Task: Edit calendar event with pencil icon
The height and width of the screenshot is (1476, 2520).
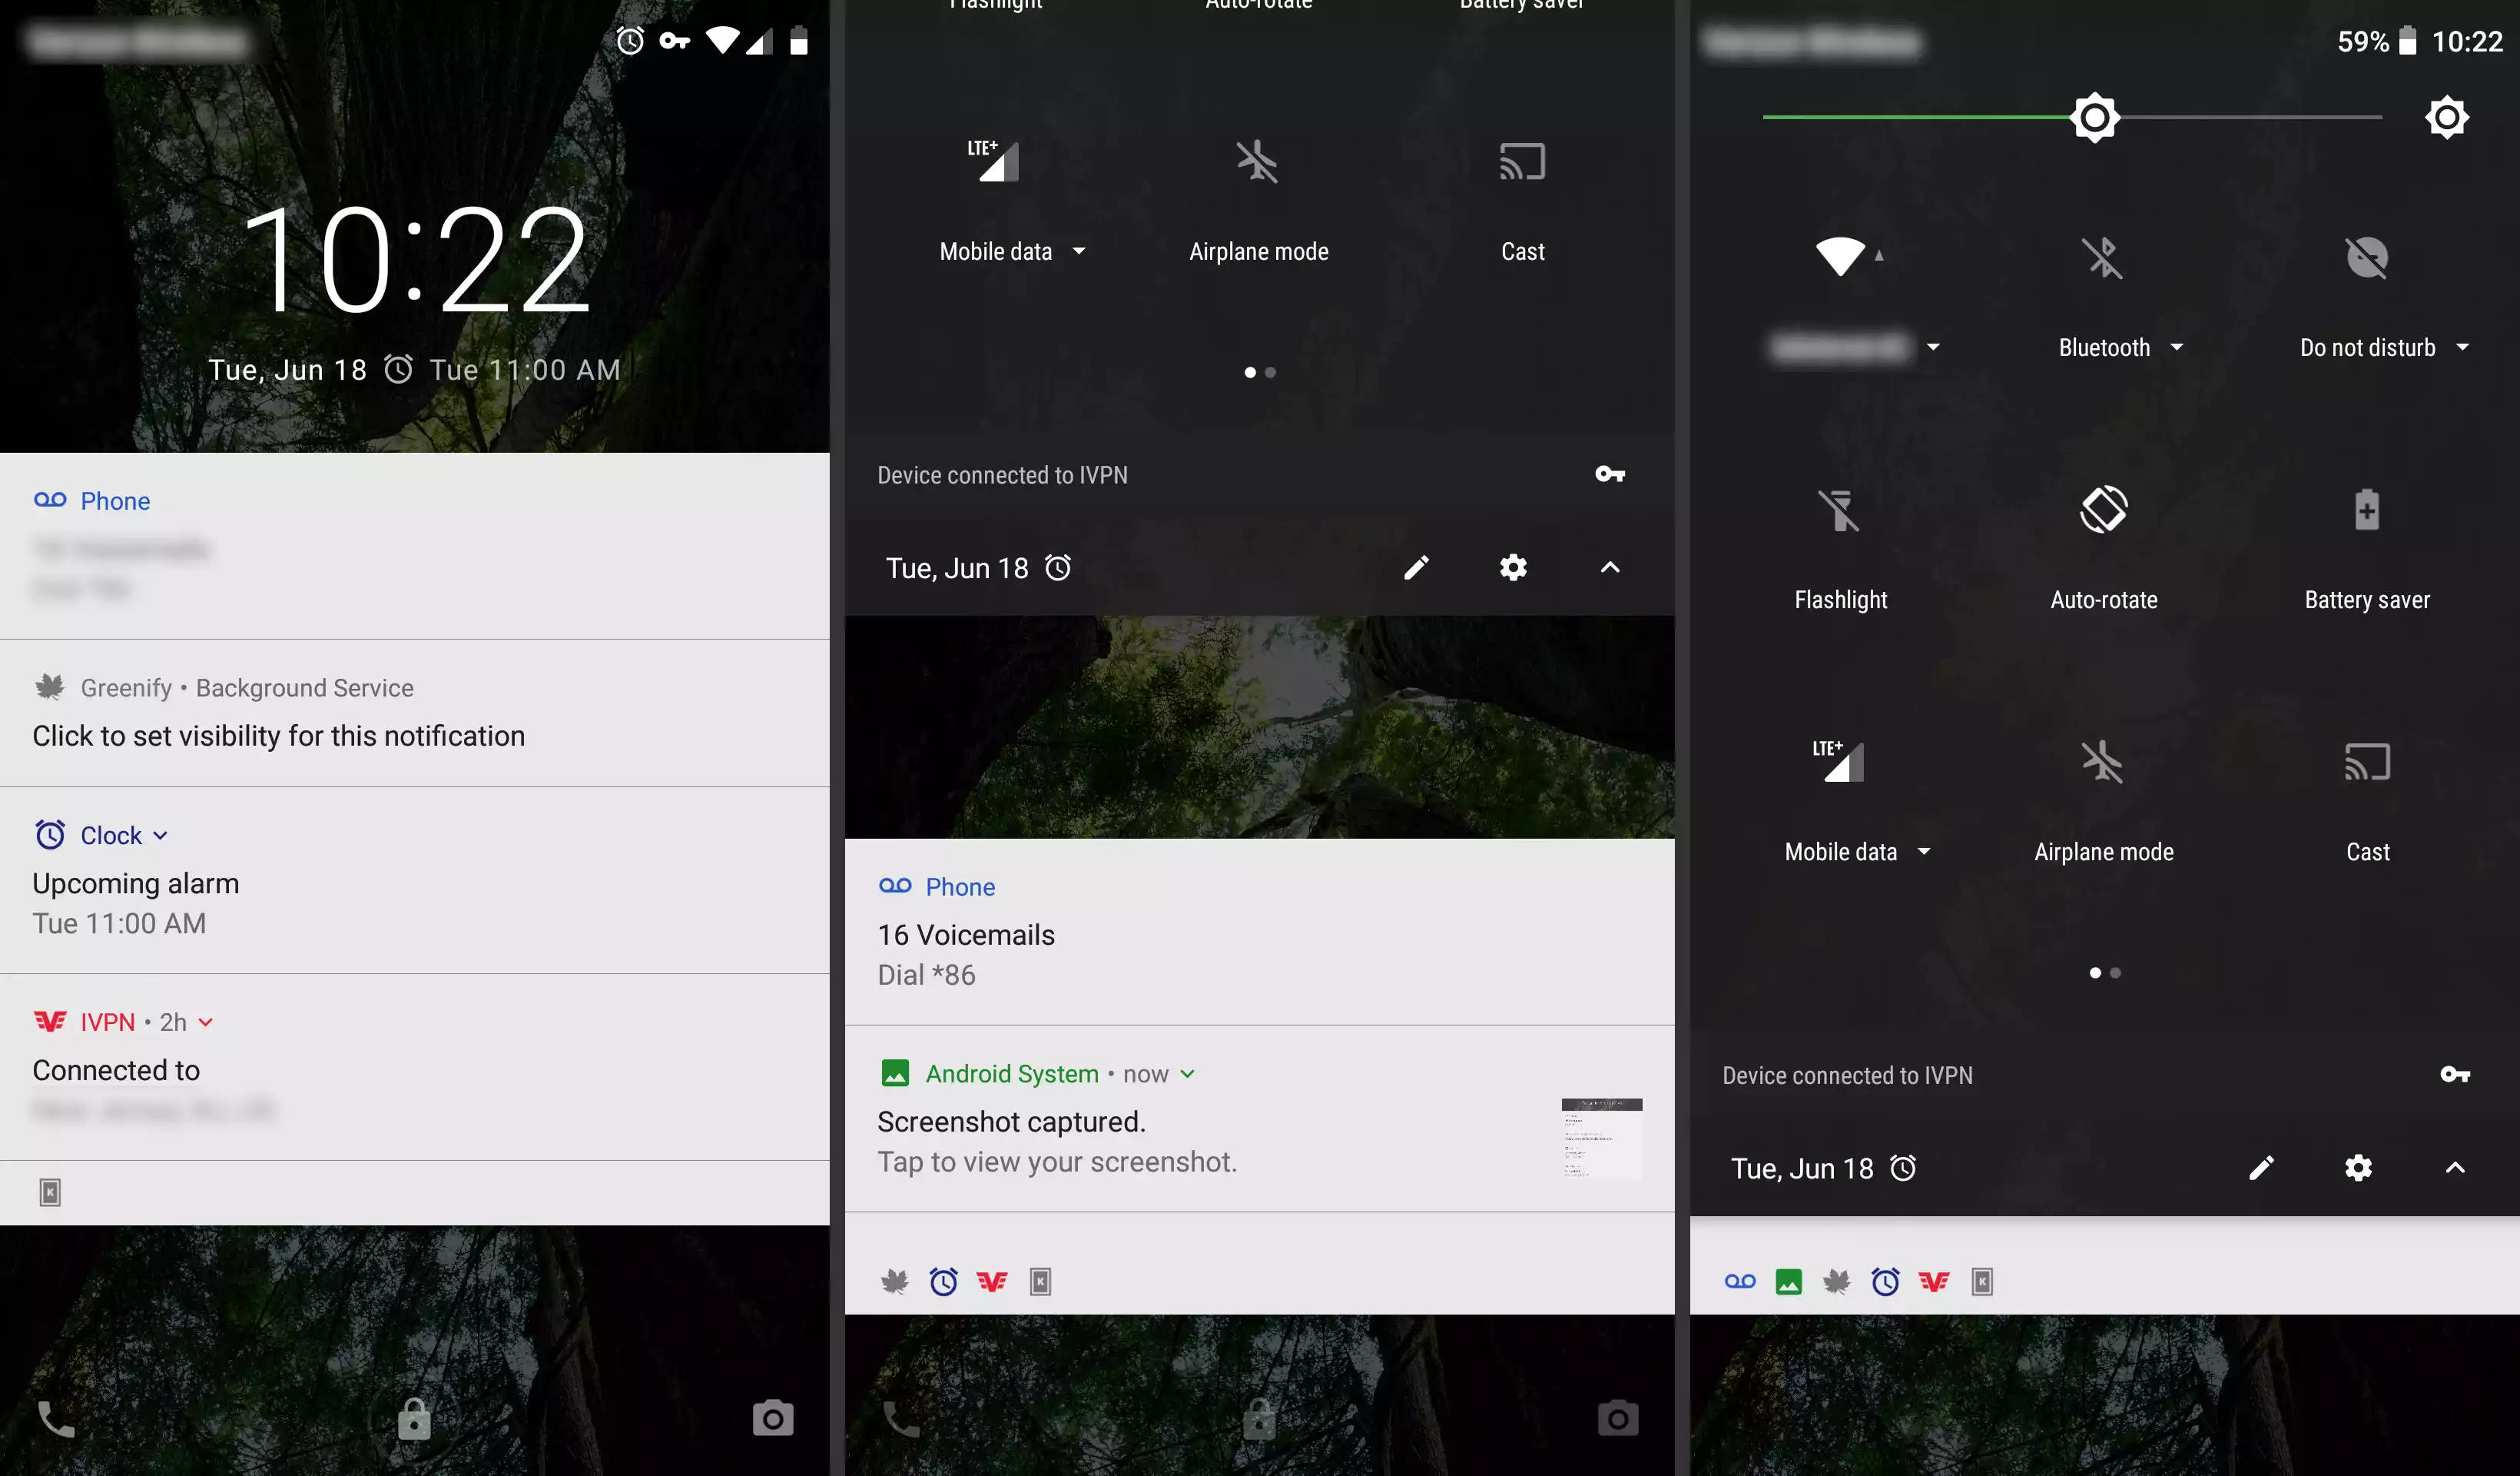Action: click(x=1417, y=567)
